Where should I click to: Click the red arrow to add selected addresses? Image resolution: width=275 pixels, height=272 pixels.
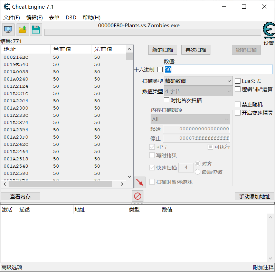(140, 182)
